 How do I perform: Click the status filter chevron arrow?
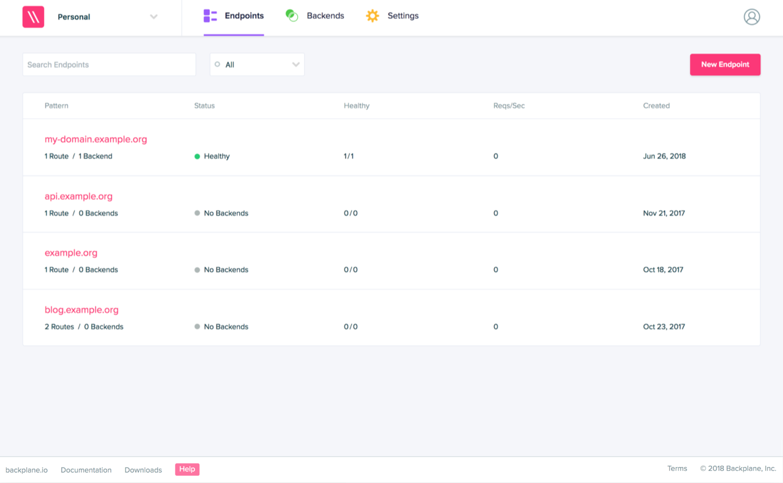coord(296,65)
